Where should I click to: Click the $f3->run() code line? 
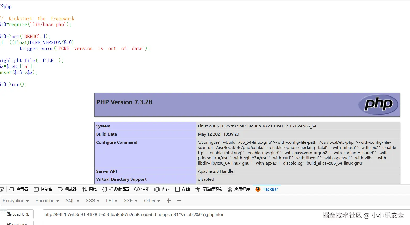[13, 84]
